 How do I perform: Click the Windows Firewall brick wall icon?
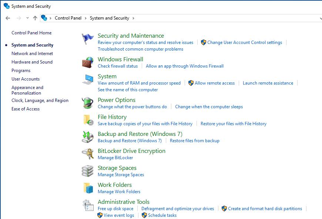(88, 62)
